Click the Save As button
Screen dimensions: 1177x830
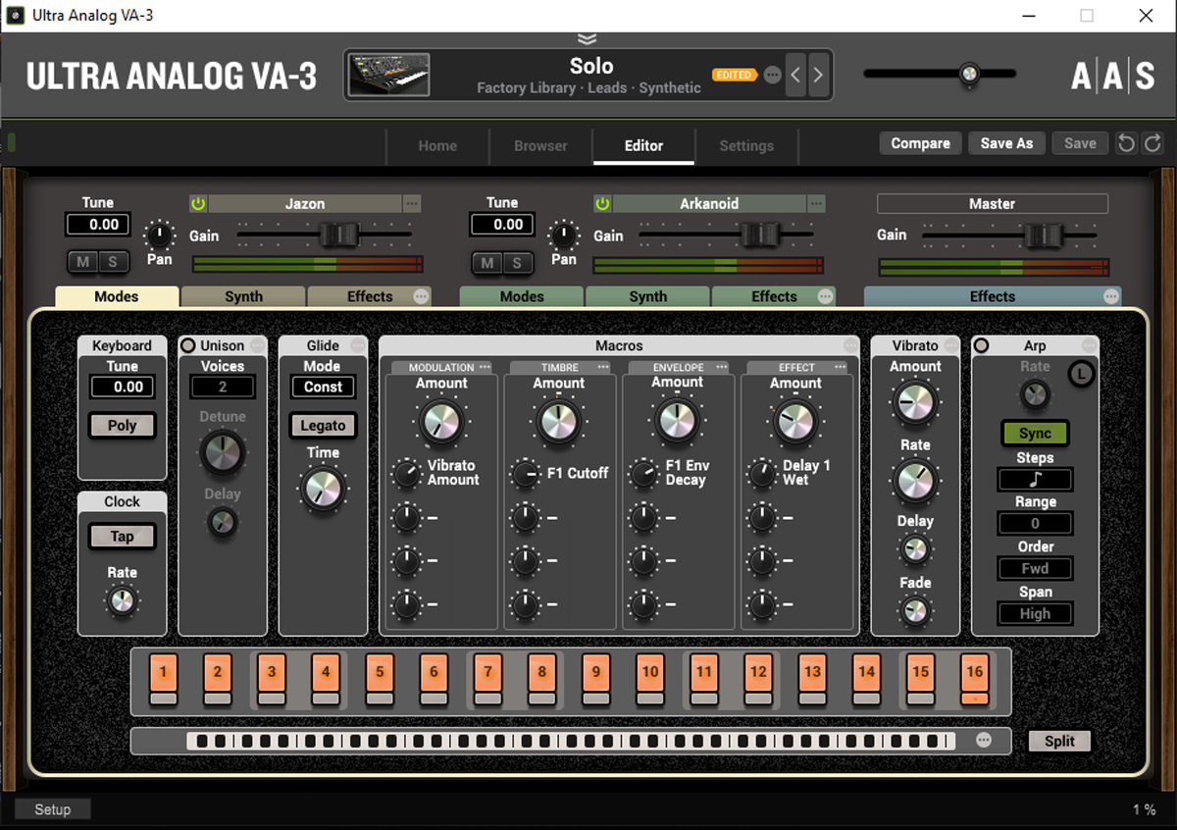click(1006, 143)
